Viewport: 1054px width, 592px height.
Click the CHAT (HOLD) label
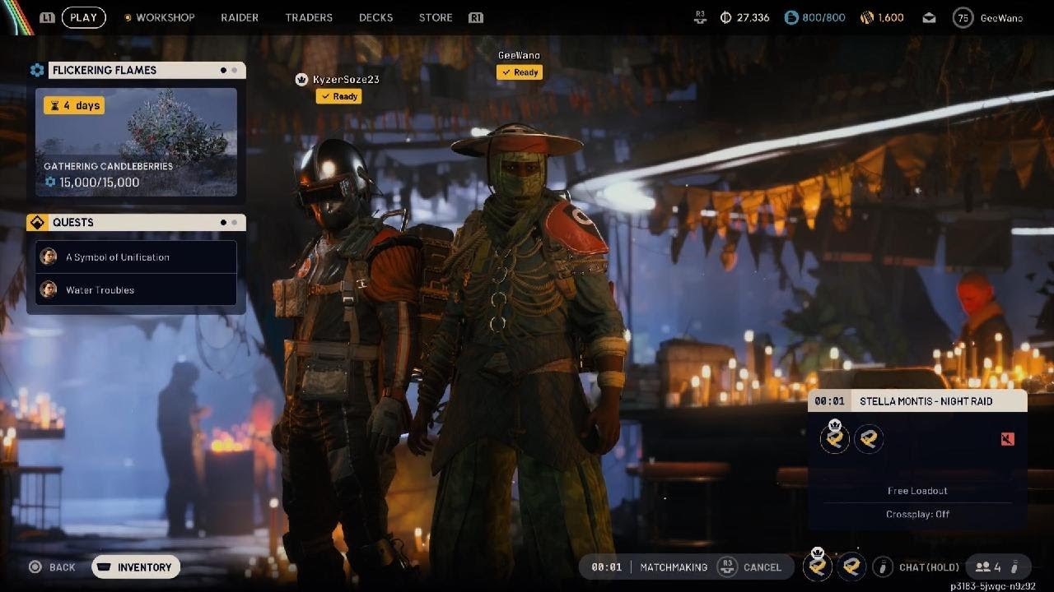tap(929, 567)
